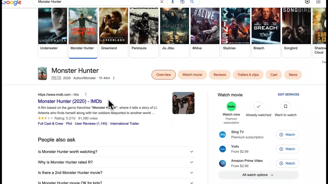328x184 pixels.
Task: Open the settings gear icon
Action: point(307,2)
